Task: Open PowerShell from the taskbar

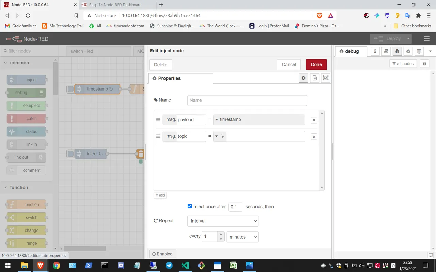Action: [88, 266]
